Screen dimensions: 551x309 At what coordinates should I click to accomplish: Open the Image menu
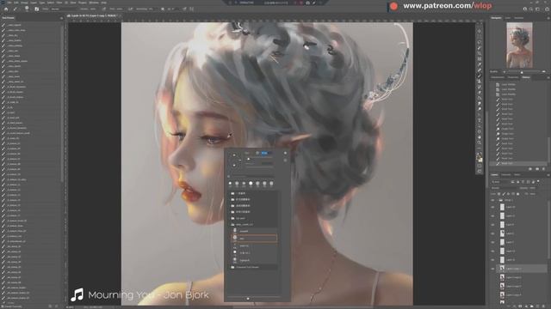point(24,3)
